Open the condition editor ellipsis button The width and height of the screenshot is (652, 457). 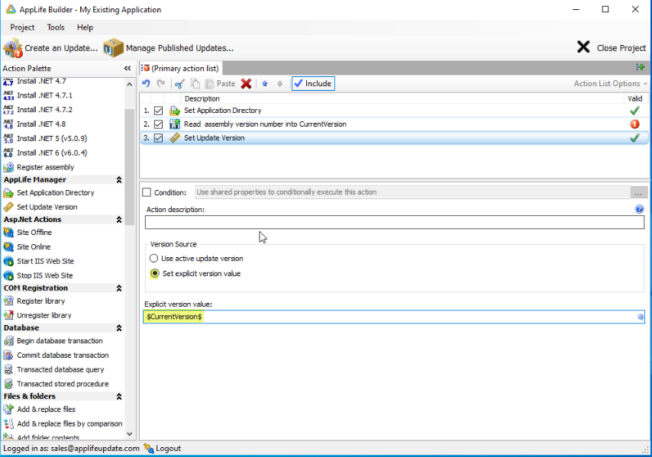(x=638, y=192)
